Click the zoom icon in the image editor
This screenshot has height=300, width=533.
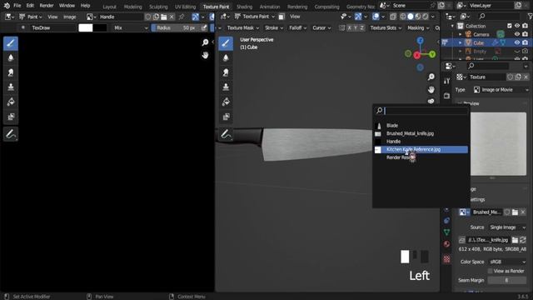point(205,42)
